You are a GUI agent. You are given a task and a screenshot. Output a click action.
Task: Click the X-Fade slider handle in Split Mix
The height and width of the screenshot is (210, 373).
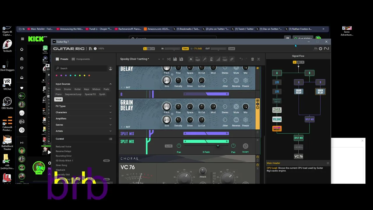218,146
